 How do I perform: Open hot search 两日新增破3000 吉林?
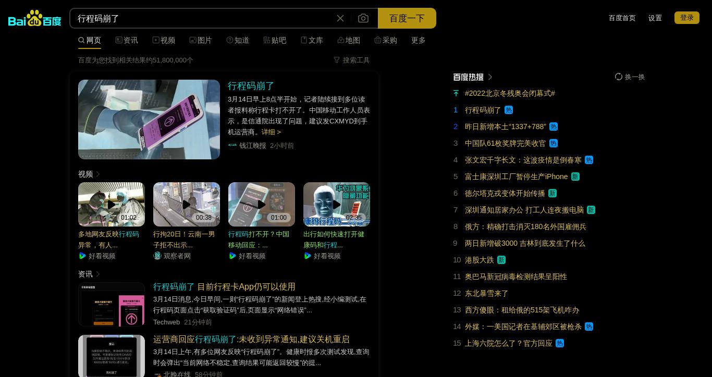pos(525,243)
